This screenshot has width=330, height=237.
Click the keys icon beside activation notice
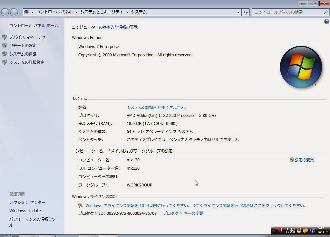pos(80,206)
